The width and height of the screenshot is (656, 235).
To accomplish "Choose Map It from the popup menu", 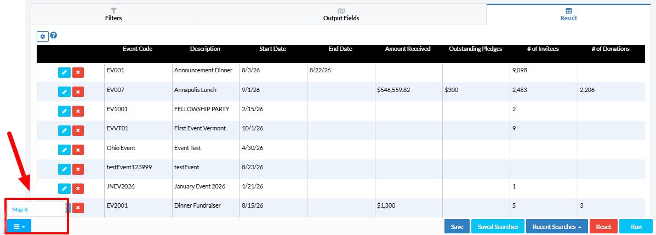I will (20, 209).
